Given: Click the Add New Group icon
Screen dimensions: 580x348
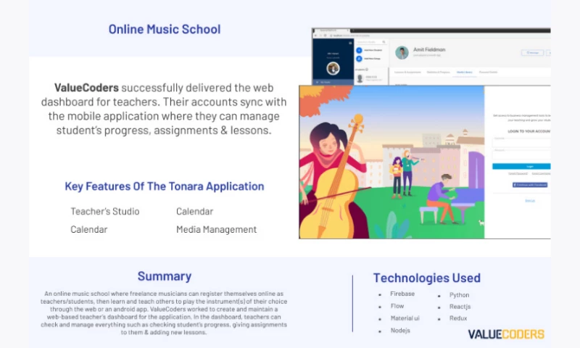Looking at the screenshot, I should (x=359, y=59).
